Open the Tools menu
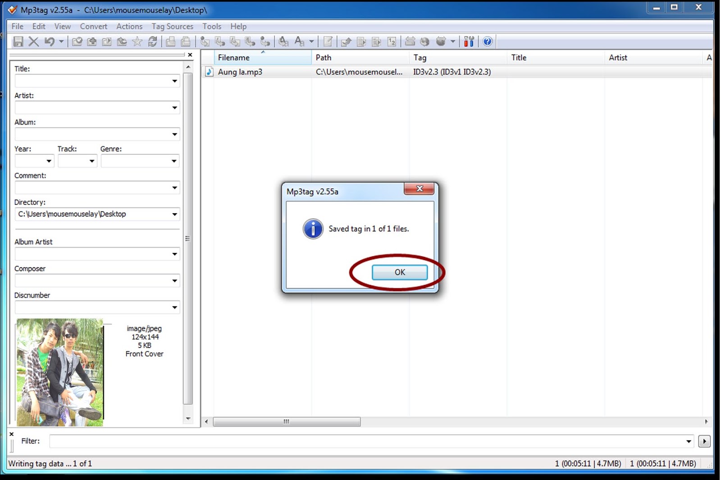Image resolution: width=721 pixels, height=480 pixels. [212, 26]
